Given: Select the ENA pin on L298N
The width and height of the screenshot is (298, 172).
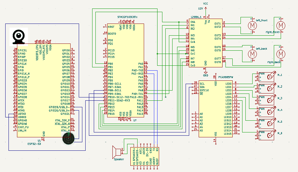Looking at the screenshot, I should click(x=193, y=22).
